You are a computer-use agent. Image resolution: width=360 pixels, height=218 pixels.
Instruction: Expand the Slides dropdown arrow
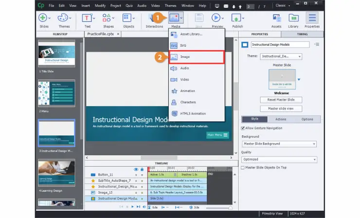click(x=49, y=18)
